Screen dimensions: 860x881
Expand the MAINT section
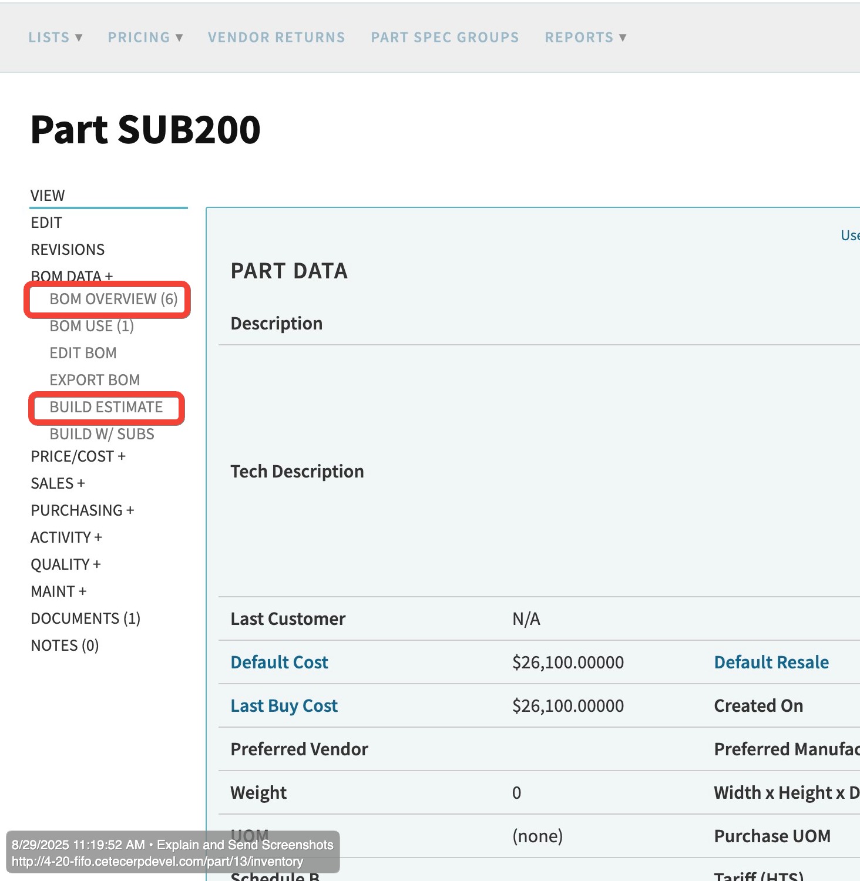tap(58, 591)
